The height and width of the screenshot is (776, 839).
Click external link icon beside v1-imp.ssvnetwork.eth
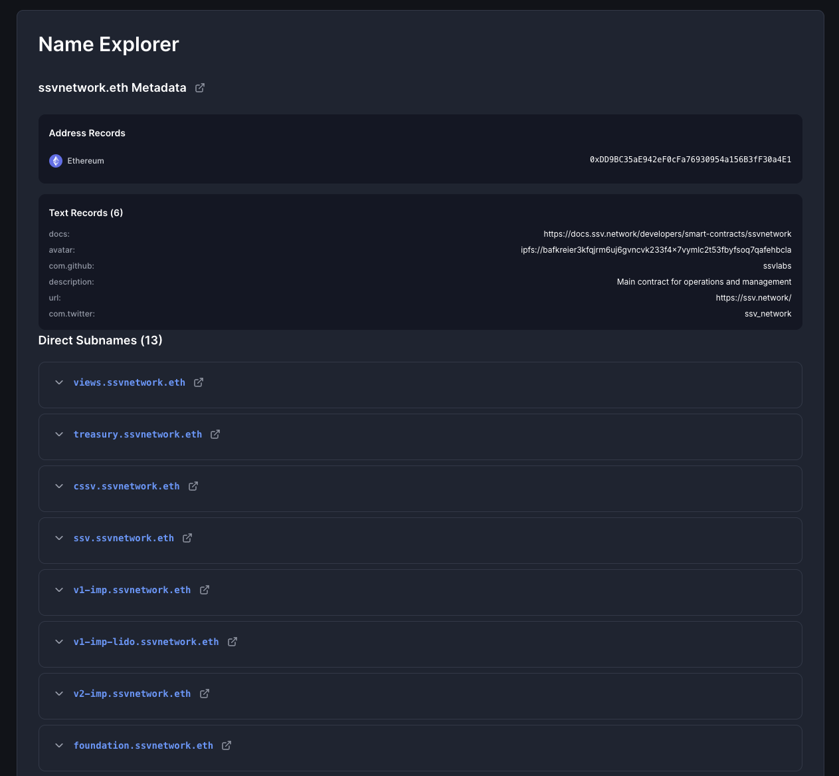(x=204, y=590)
